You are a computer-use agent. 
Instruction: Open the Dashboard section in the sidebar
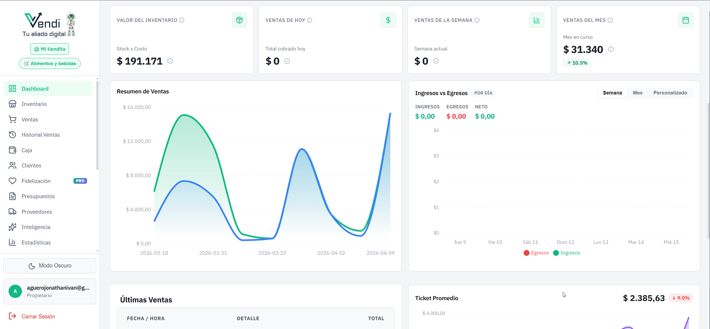coord(35,88)
